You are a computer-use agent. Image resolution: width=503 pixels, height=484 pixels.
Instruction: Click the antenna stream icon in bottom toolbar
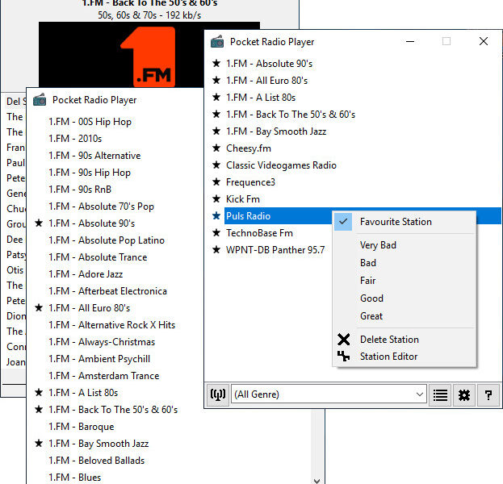pos(218,394)
